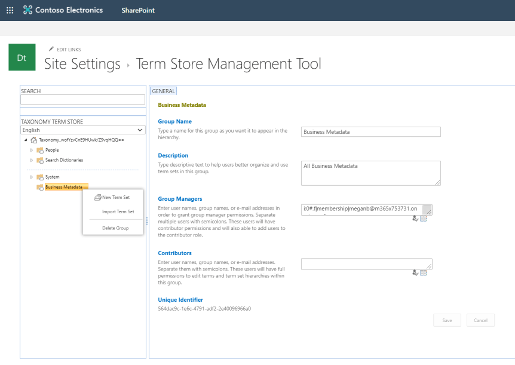Collapse the Taxonomy root node
Image resolution: width=515 pixels, height=365 pixels.
(x=26, y=140)
